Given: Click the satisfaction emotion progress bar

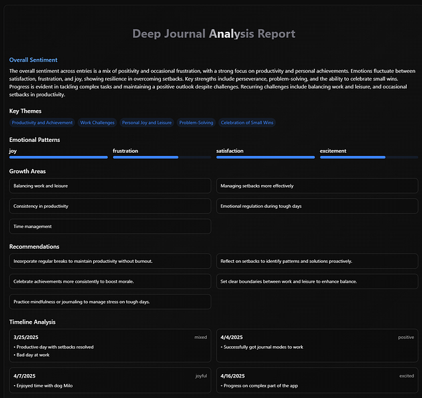Looking at the screenshot, I should [265, 157].
